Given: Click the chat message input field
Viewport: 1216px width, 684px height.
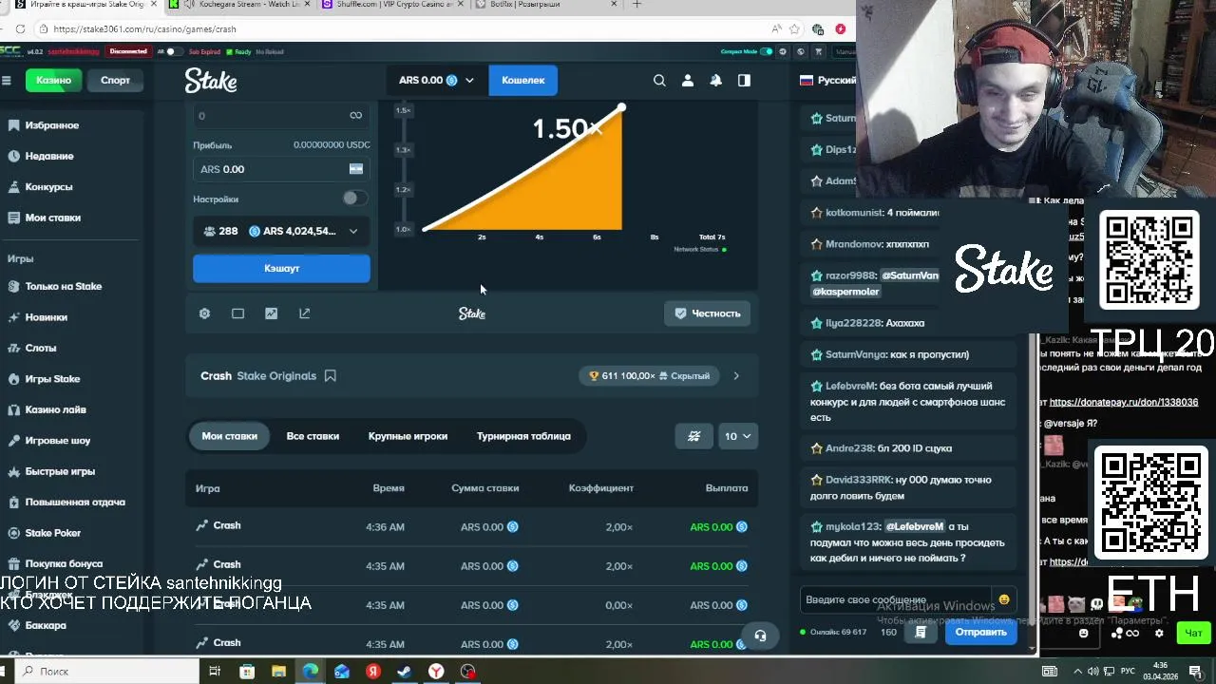Looking at the screenshot, I should 898,599.
